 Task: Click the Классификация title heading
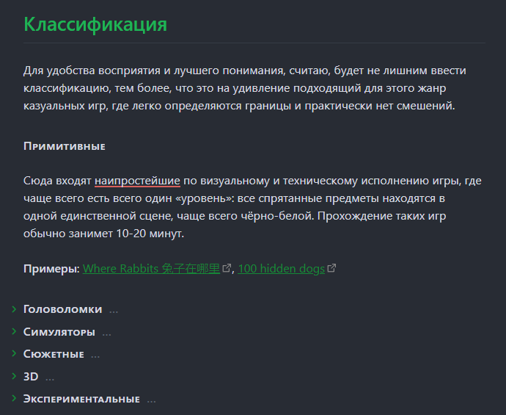click(95, 24)
